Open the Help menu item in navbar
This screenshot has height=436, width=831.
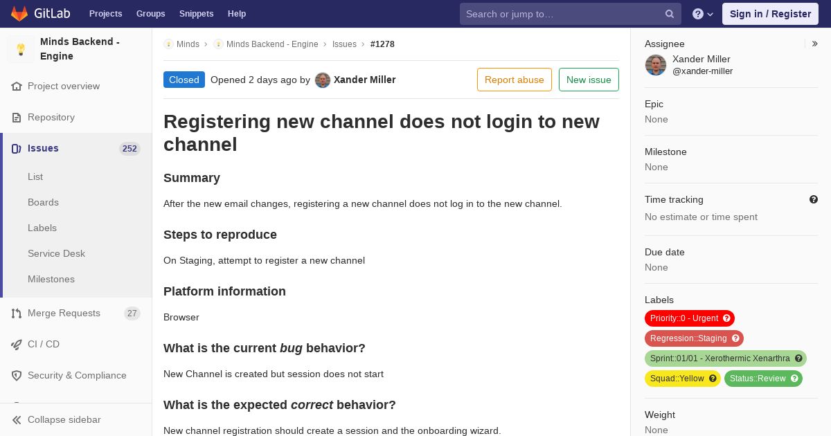pos(237,14)
